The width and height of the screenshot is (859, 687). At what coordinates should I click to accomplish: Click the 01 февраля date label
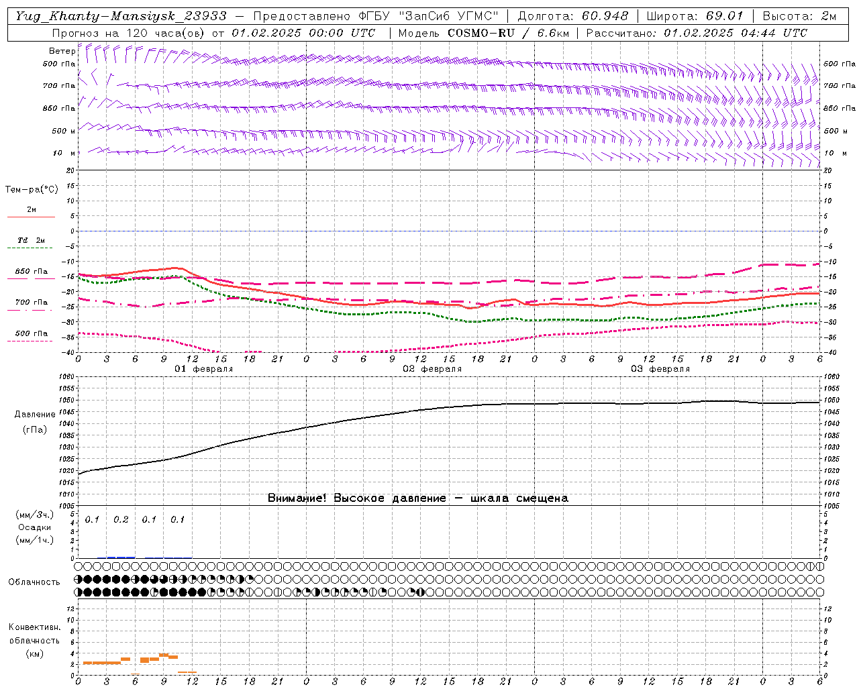coord(204,369)
